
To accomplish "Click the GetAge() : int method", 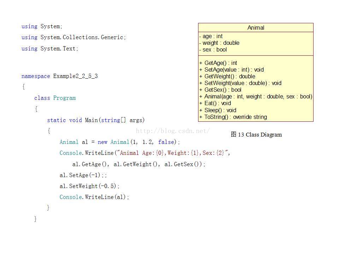I will click(x=218, y=63).
